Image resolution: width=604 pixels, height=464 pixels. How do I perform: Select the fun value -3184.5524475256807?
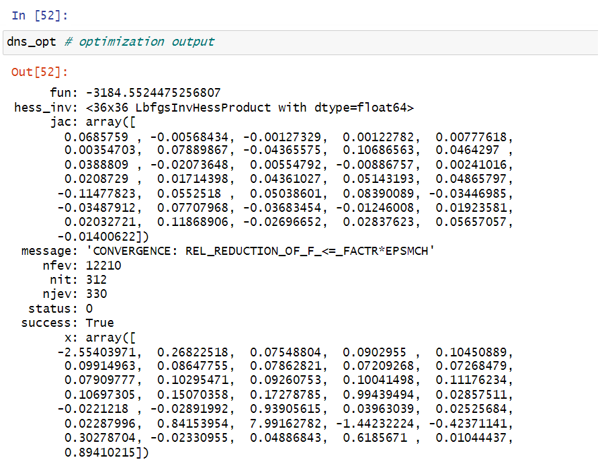[x=153, y=93]
